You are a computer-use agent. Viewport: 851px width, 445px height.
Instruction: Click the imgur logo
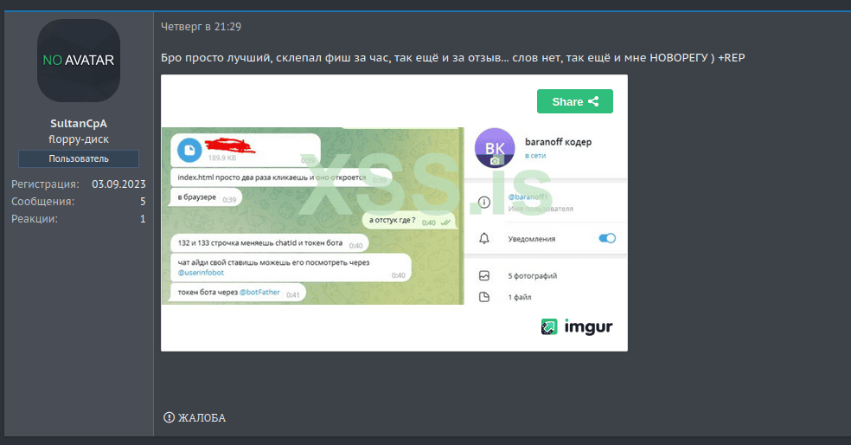[x=577, y=326]
